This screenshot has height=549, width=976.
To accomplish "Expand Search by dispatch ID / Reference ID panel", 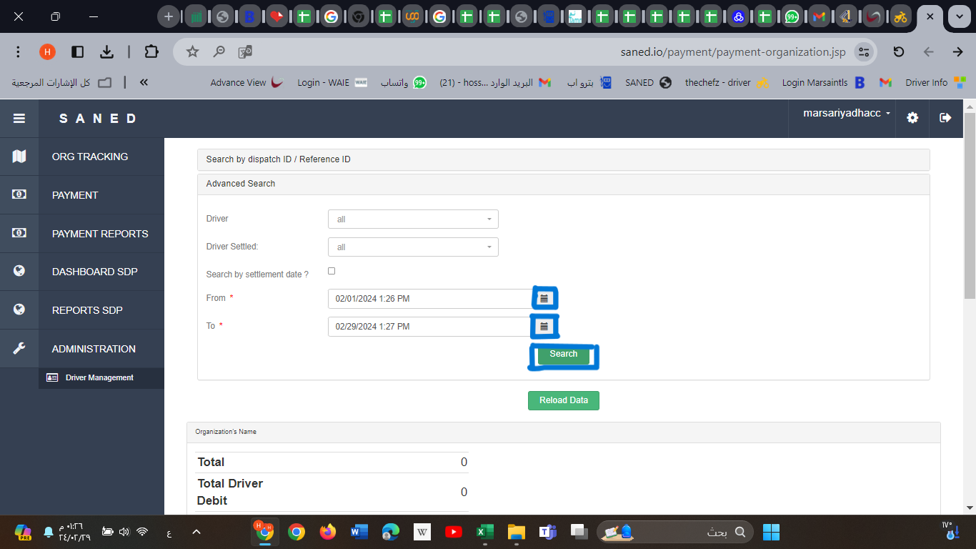I will click(x=563, y=159).
